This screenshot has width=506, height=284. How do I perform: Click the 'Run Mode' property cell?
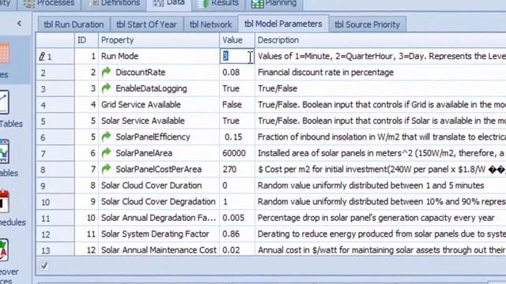(159, 56)
